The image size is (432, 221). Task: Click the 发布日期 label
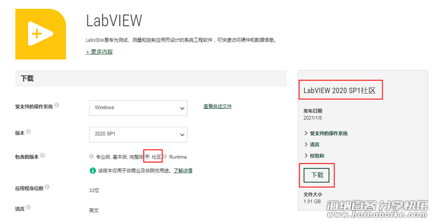pos(313,110)
